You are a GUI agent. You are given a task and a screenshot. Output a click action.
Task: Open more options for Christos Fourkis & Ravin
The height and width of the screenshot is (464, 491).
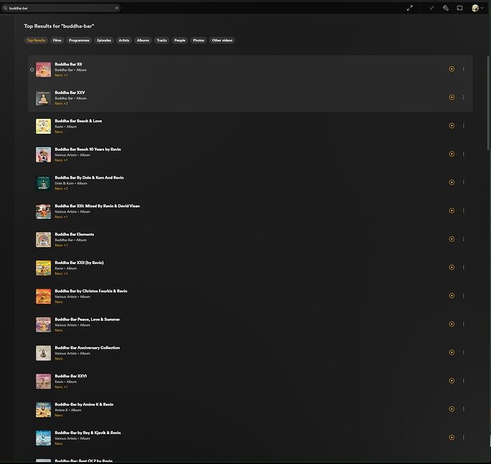click(464, 295)
